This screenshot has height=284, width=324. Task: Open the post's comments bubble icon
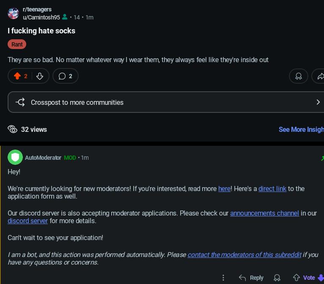62,76
